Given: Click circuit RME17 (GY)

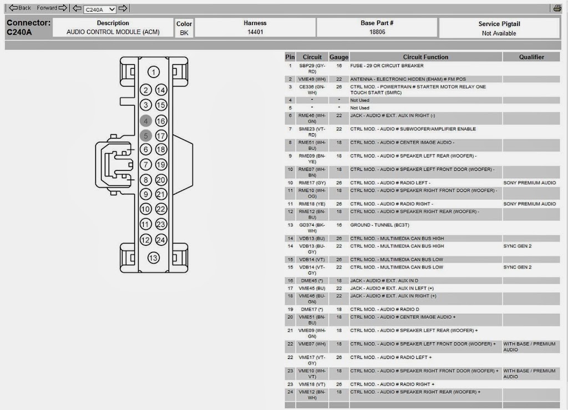Looking at the screenshot, I should pos(312,183).
